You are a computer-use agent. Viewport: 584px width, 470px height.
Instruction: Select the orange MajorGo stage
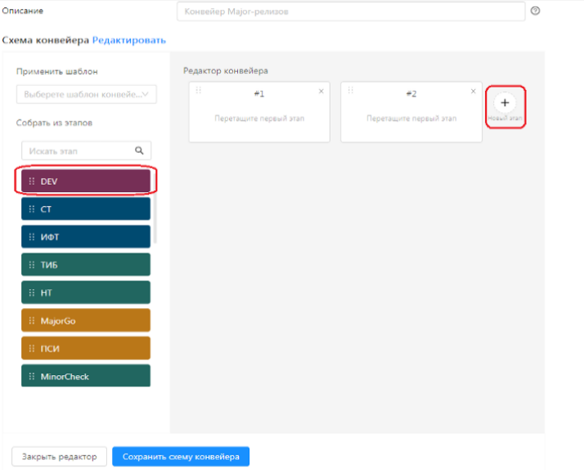(x=86, y=320)
